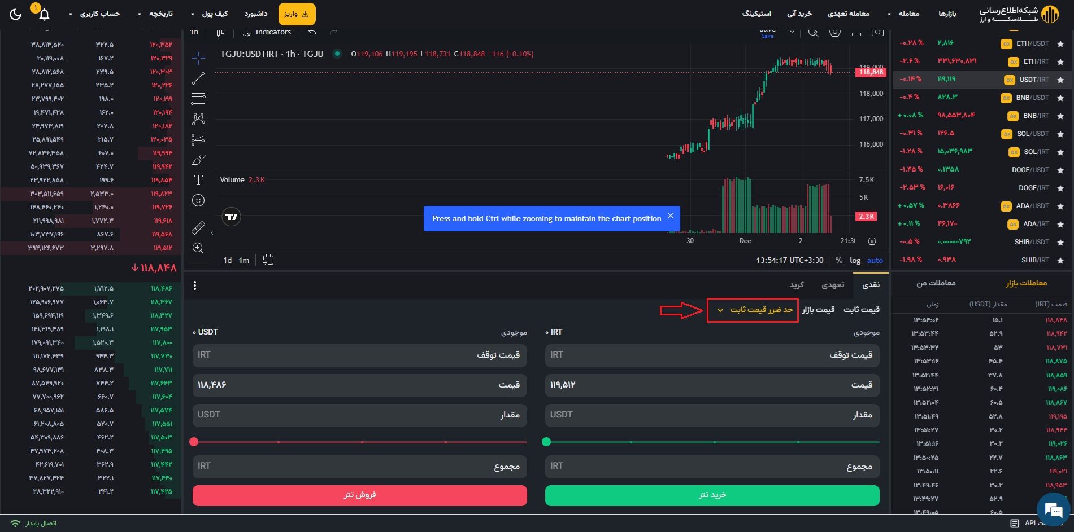Select the Text tool in chart toolbar
The width and height of the screenshot is (1074, 532).
pyautogui.click(x=198, y=180)
